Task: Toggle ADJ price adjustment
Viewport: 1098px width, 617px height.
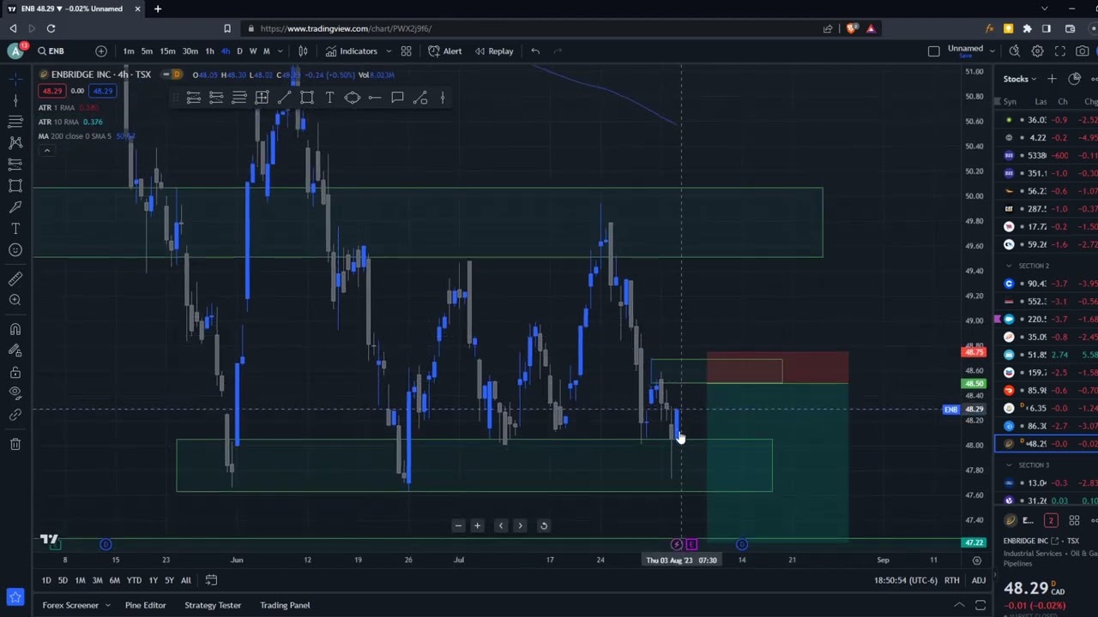Action: 978,580
